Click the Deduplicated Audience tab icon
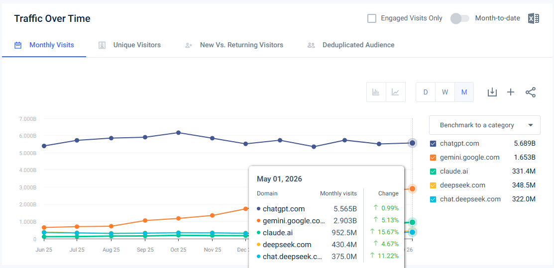Viewport: 554px width, 268px height. click(311, 45)
